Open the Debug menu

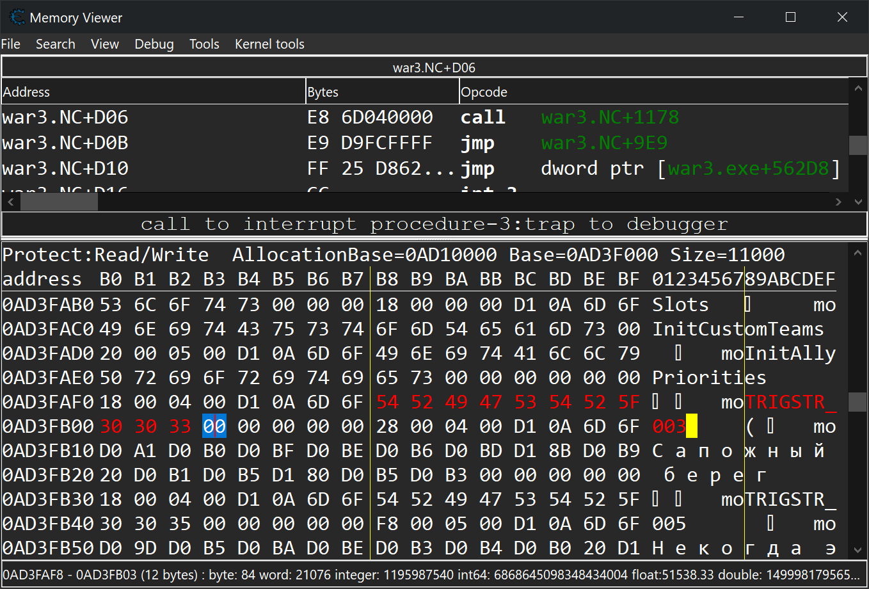tap(154, 44)
